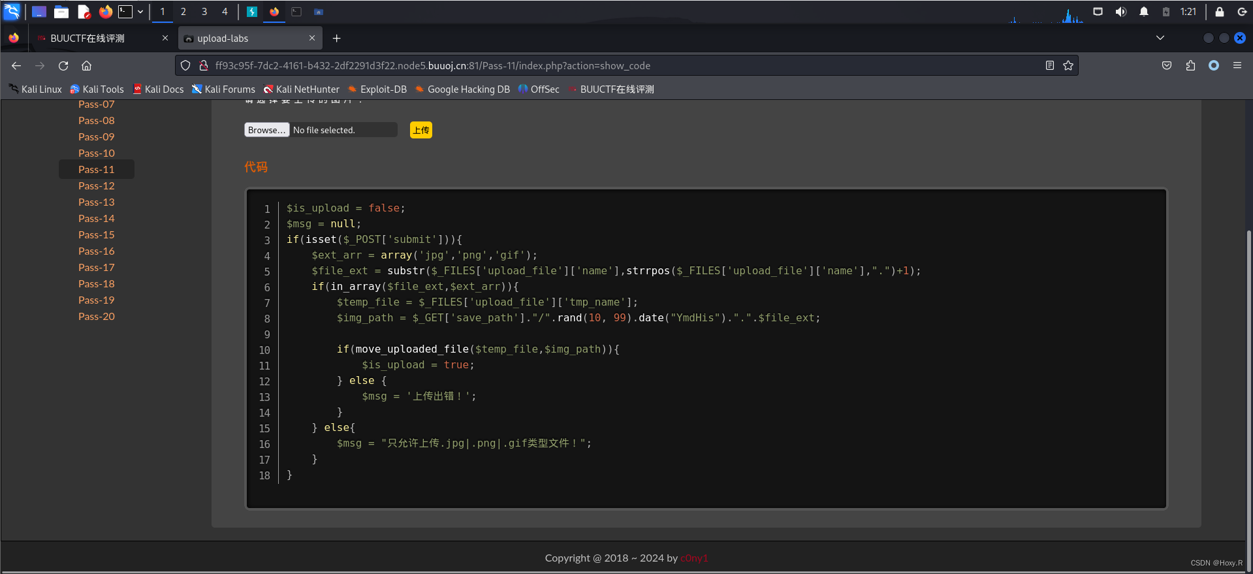Open the Pocket save icon

coord(1167,65)
